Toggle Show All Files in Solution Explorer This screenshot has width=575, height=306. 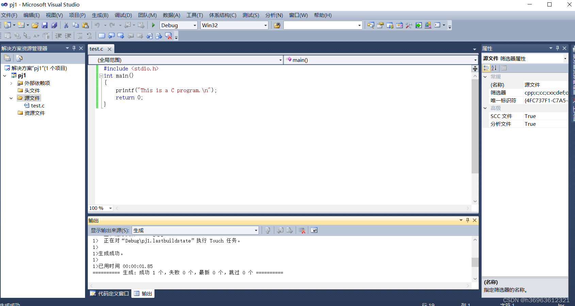[x=19, y=58]
